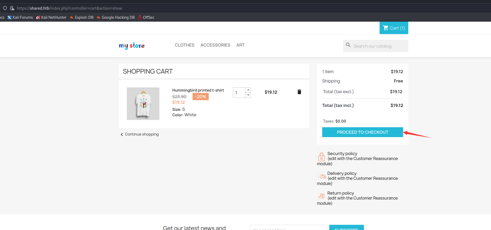Increase t-shirt quantity with up arrow
The width and height of the screenshot is (491, 230).
pyautogui.click(x=248, y=90)
